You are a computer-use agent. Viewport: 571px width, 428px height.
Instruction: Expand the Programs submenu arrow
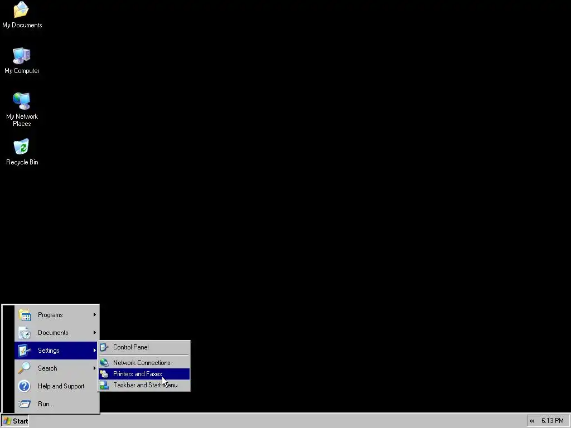[x=95, y=315]
